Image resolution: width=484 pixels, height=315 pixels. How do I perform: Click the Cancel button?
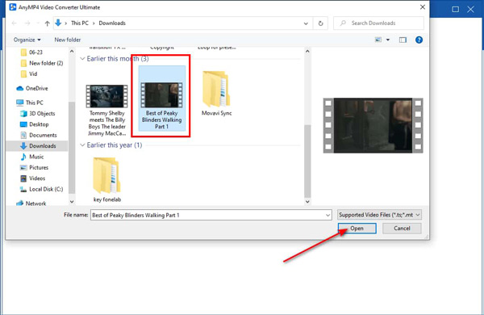click(402, 229)
